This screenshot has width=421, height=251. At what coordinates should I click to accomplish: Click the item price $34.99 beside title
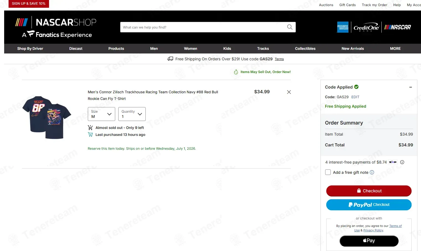coord(262,92)
